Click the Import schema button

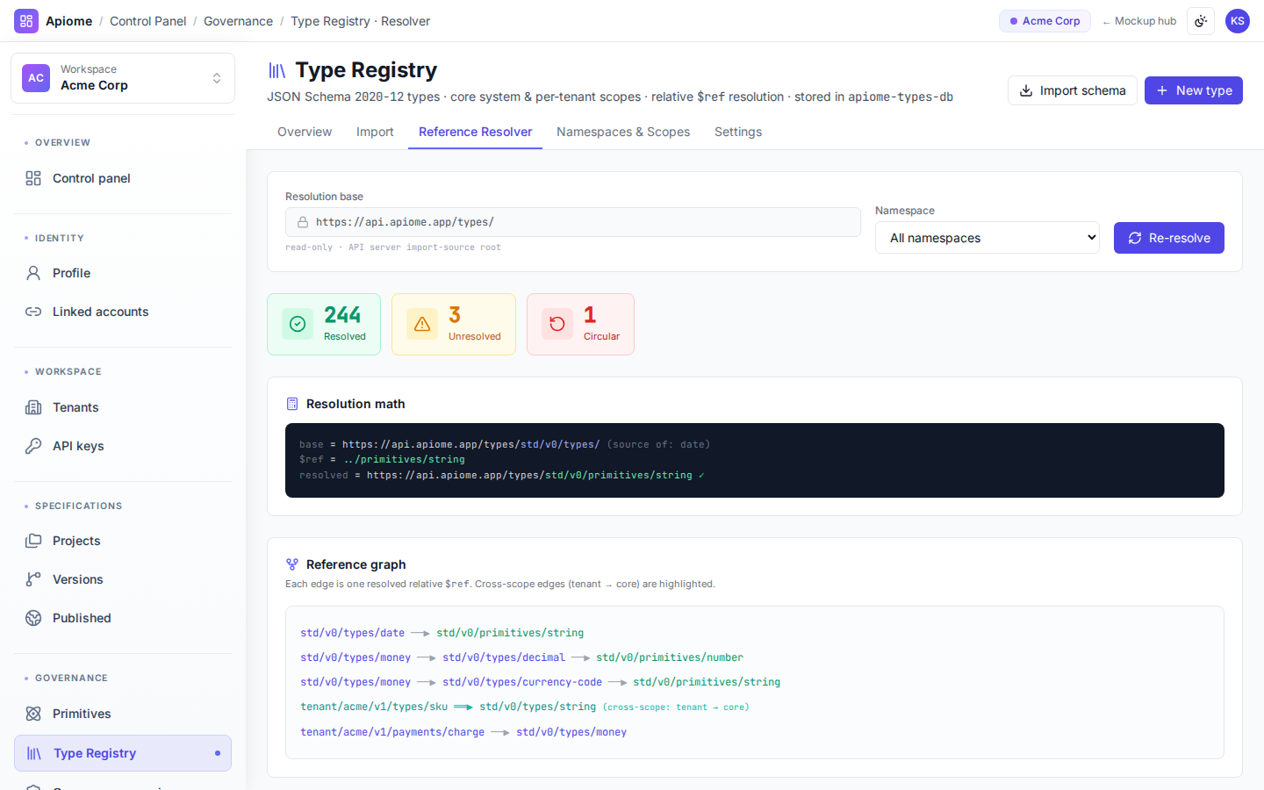tap(1073, 90)
